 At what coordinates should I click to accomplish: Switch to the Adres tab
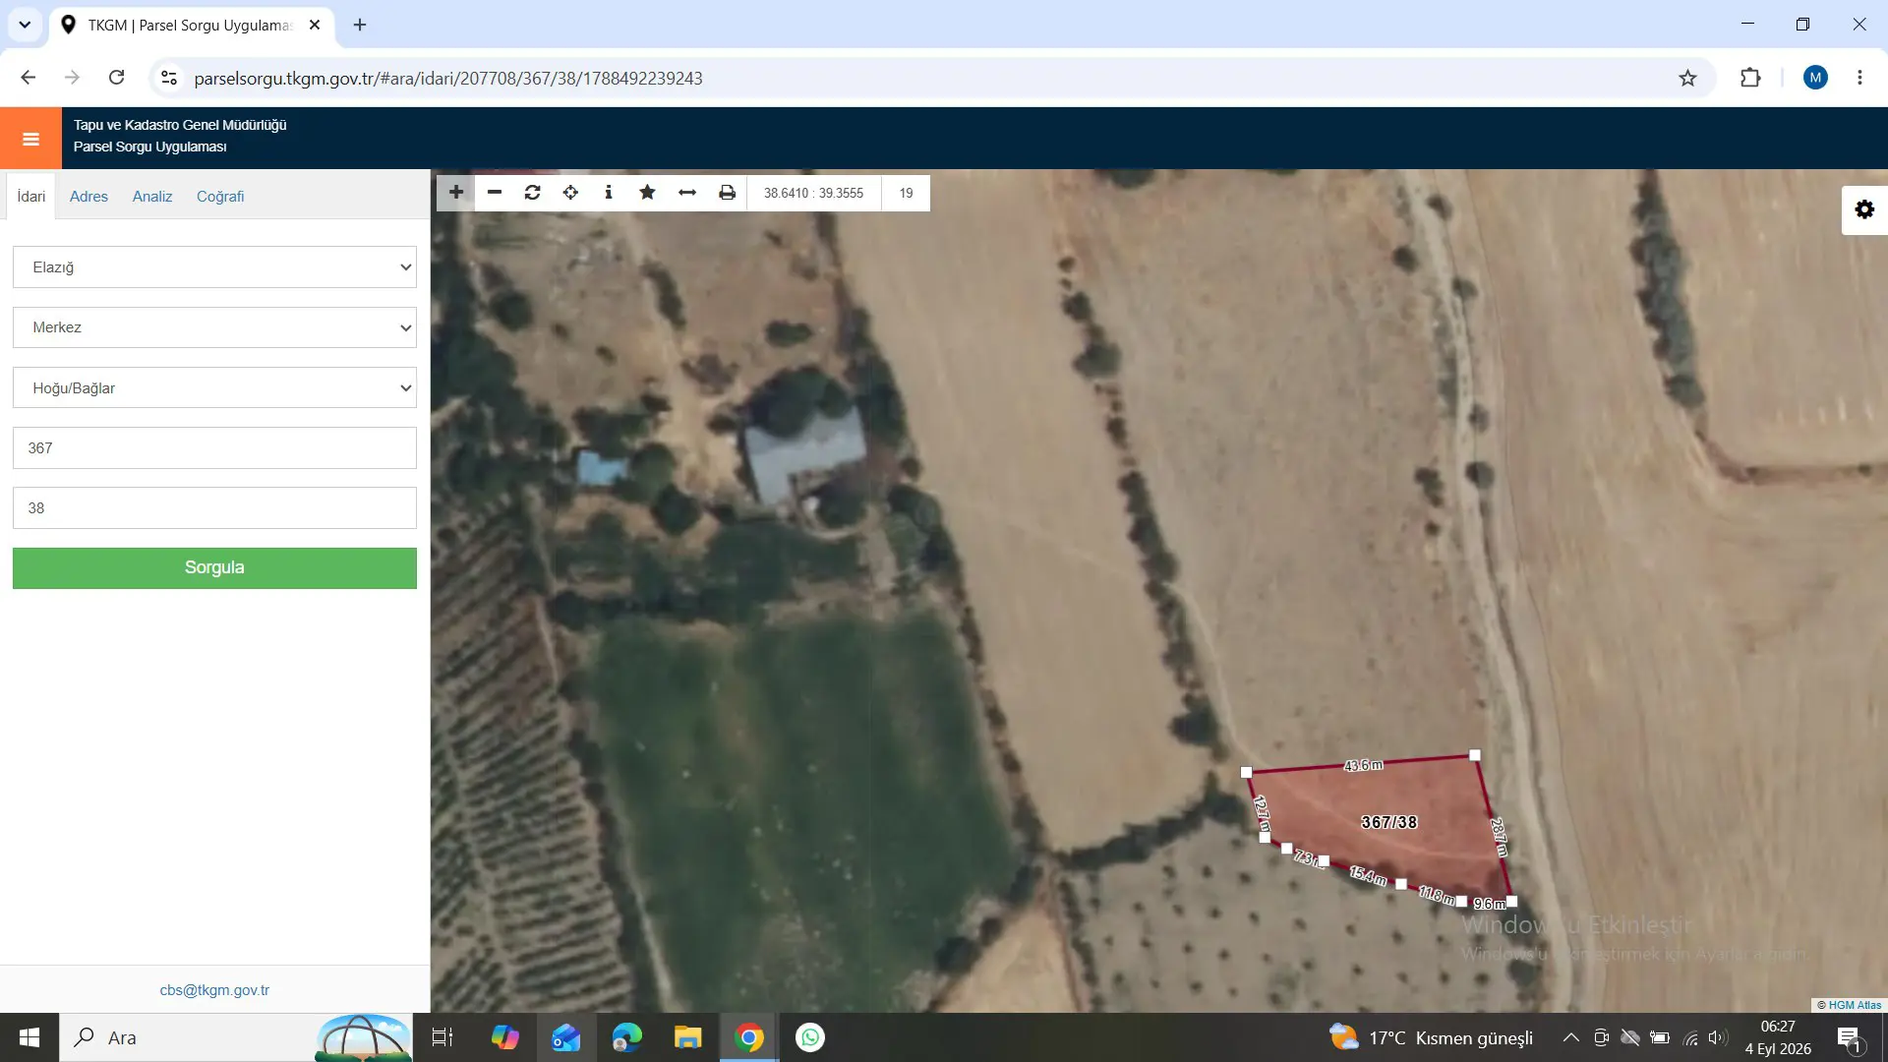coord(88,196)
